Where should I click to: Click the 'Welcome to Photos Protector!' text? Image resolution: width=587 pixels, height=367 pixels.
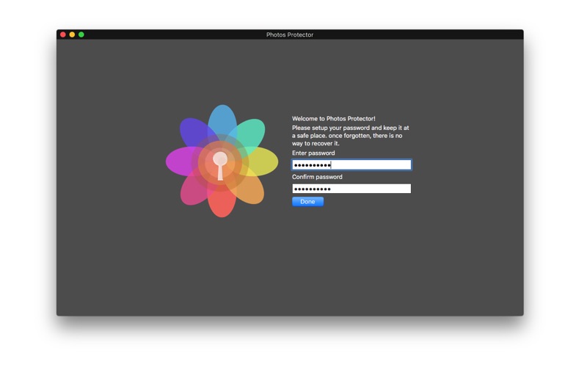coord(334,119)
